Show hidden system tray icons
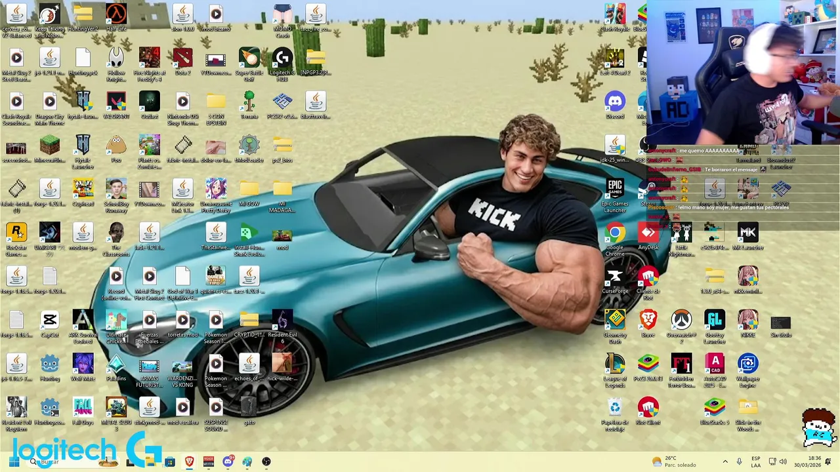 click(x=725, y=462)
